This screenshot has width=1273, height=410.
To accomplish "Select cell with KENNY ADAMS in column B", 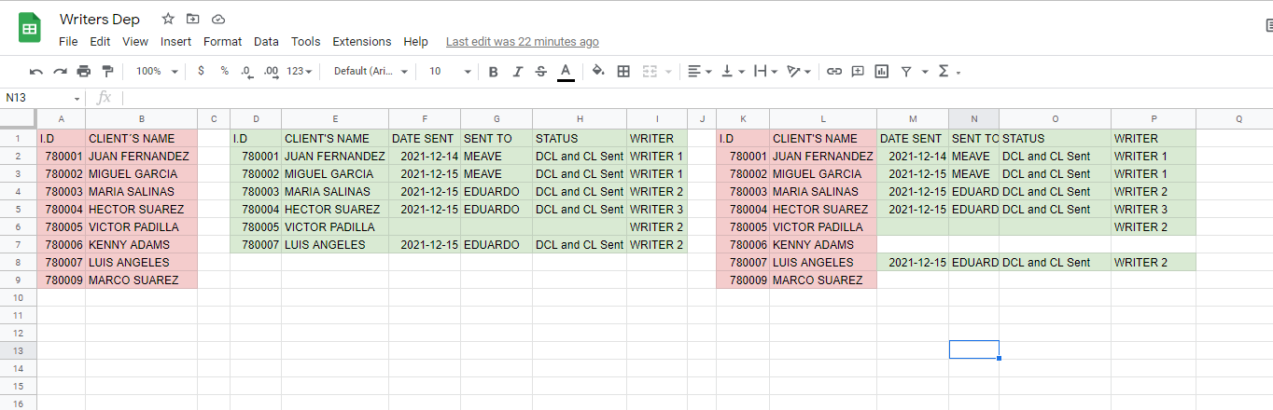I will tap(141, 245).
